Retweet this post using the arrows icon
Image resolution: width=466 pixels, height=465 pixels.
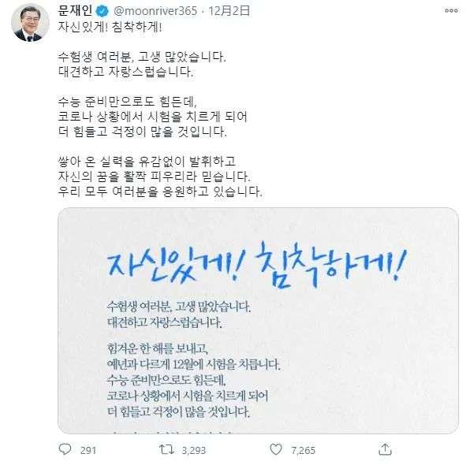pos(166,449)
